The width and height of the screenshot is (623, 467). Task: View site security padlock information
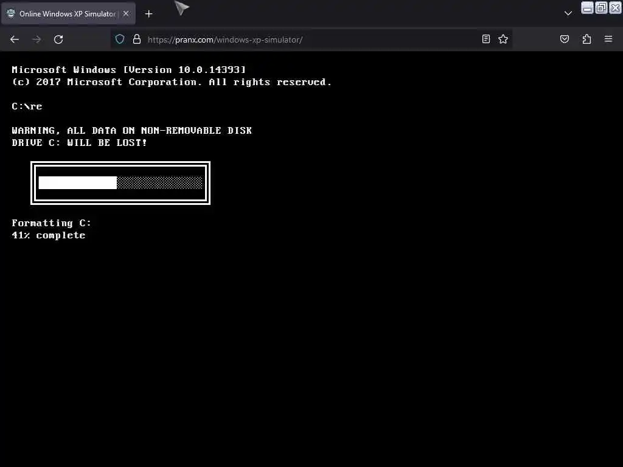coord(137,40)
